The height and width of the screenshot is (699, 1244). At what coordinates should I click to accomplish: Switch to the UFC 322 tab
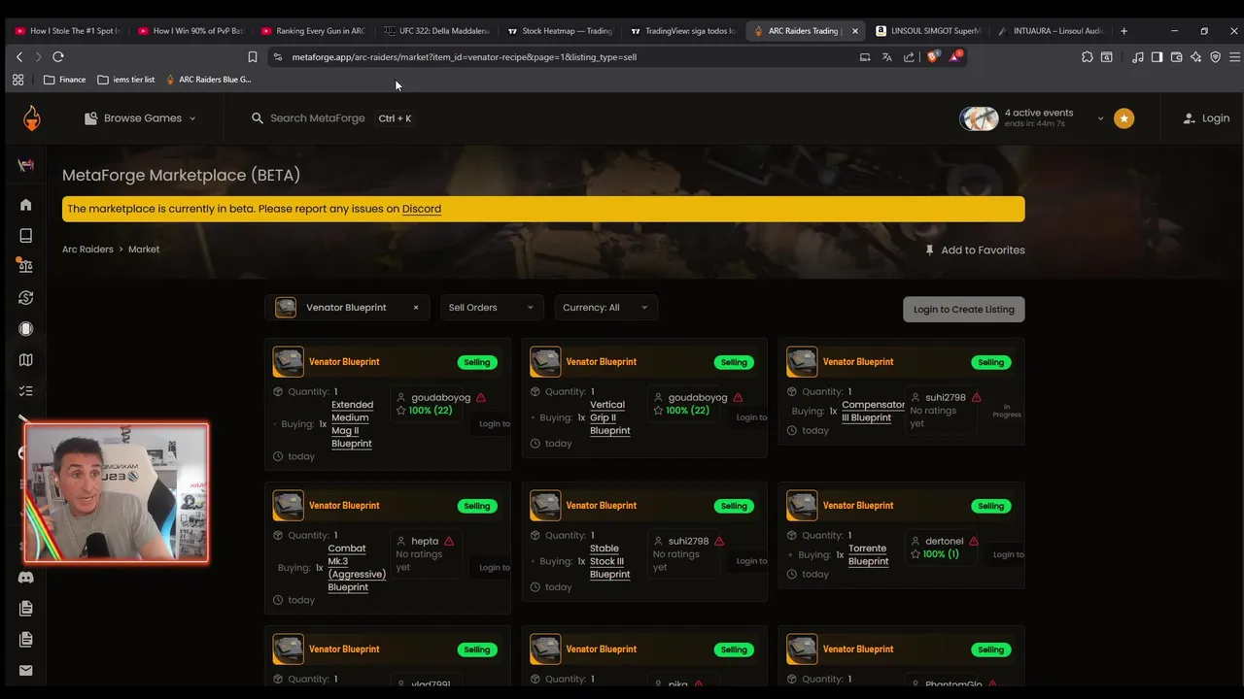[x=436, y=31]
